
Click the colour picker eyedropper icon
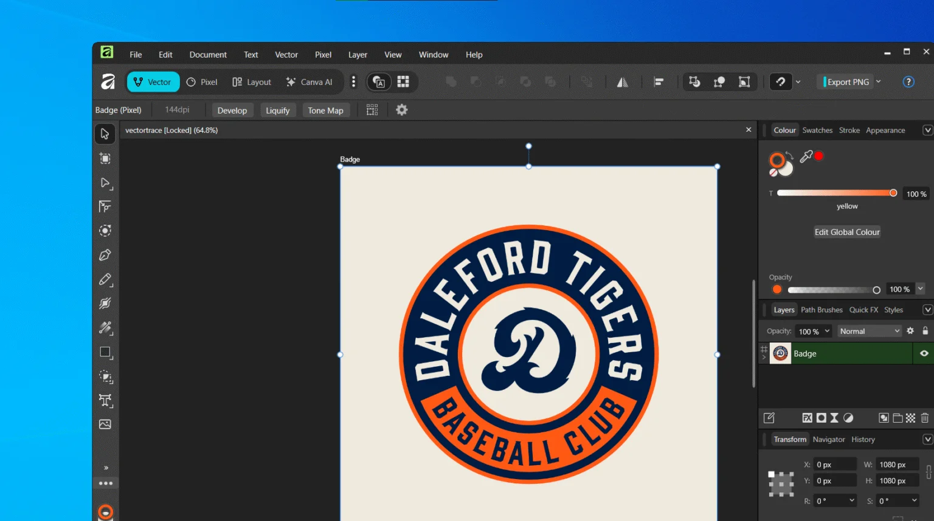click(806, 157)
